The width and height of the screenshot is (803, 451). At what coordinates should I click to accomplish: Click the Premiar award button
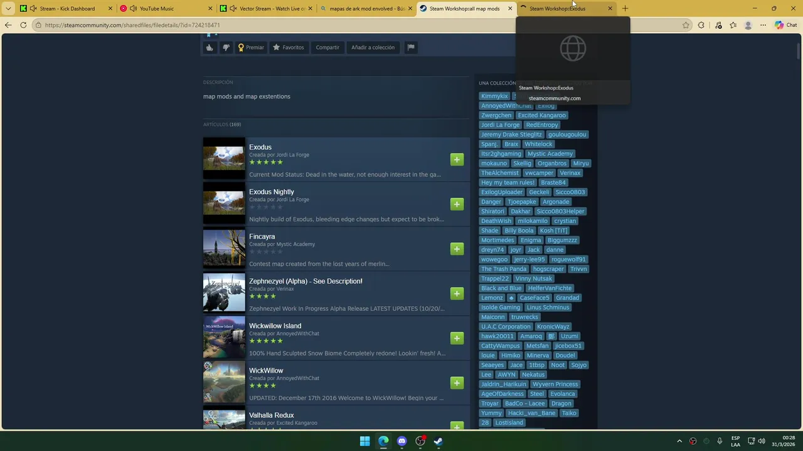[251, 48]
